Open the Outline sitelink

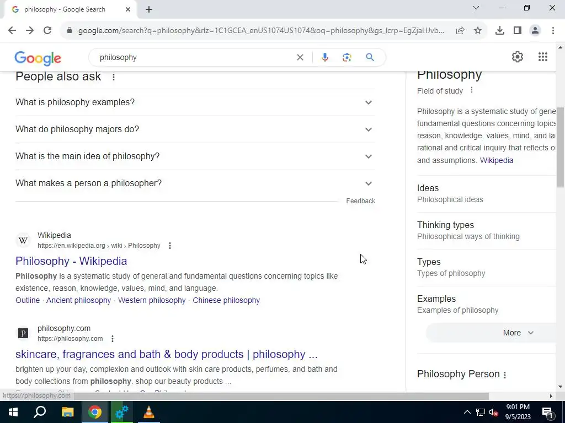[28, 300]
